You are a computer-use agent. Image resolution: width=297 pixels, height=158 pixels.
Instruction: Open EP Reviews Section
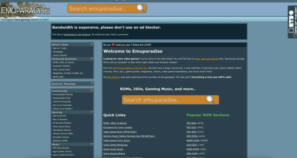pyautogui.click(x=62, y=123)
